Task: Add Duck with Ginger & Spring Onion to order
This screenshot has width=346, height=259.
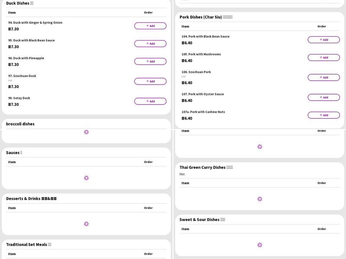Action: tap(150, 26)
